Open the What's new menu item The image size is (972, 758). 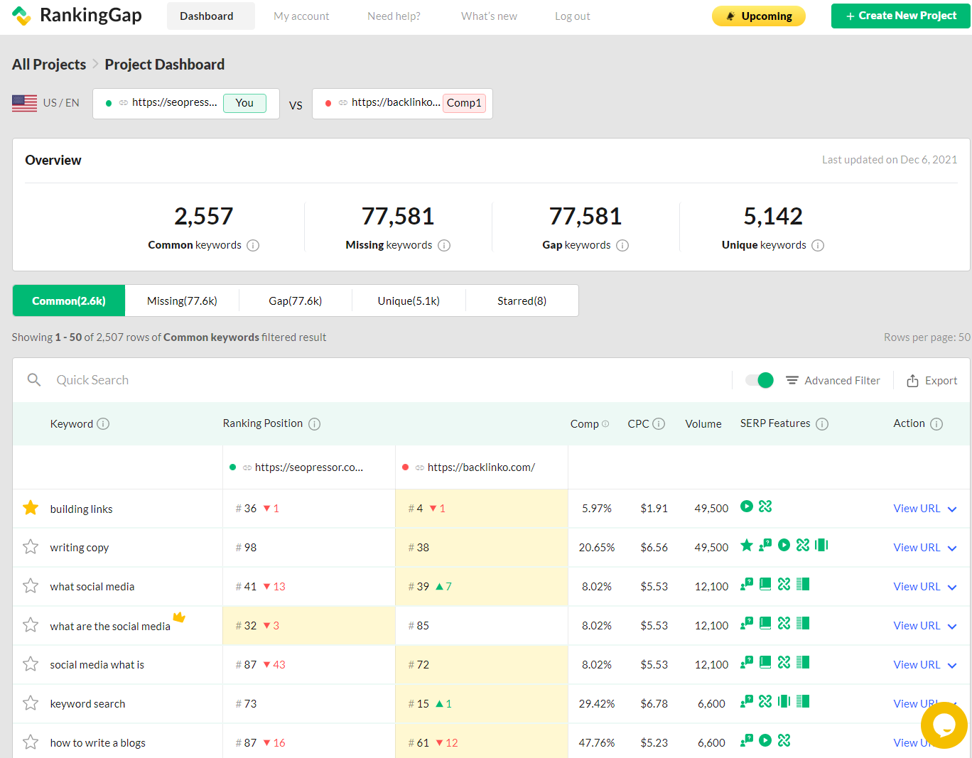pyautogui.click(x=490, y=16)
